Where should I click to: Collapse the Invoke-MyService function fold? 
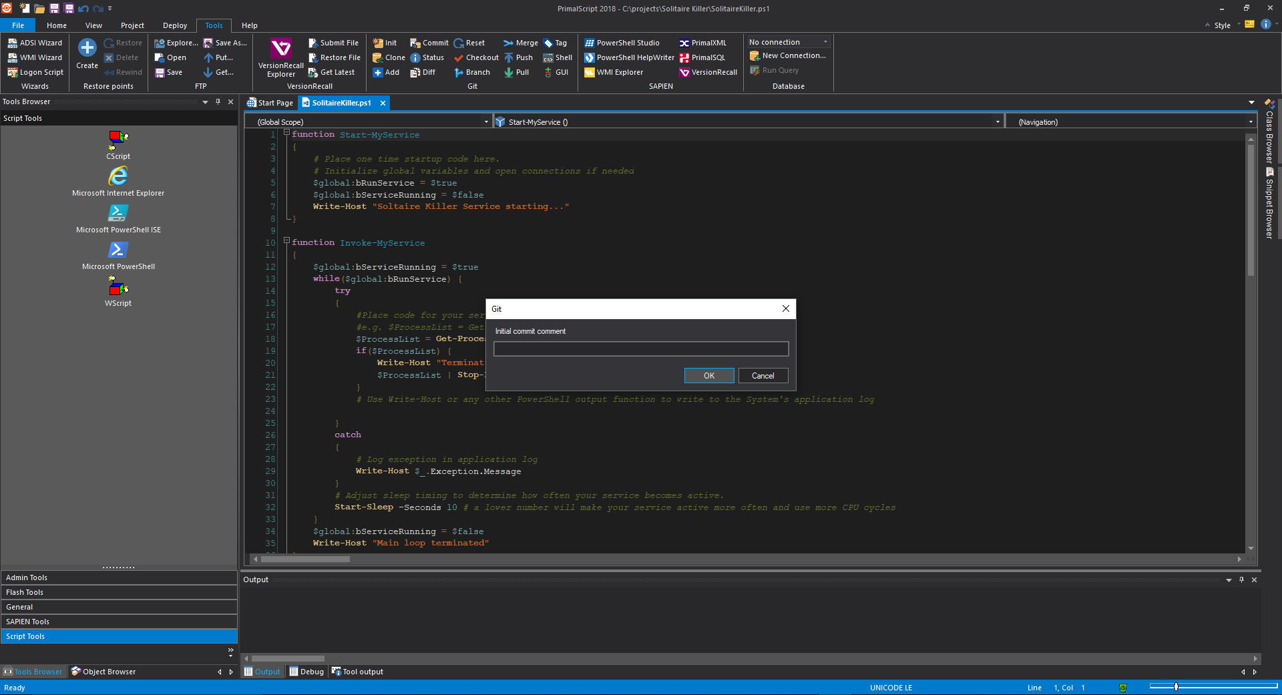[286, 241]
